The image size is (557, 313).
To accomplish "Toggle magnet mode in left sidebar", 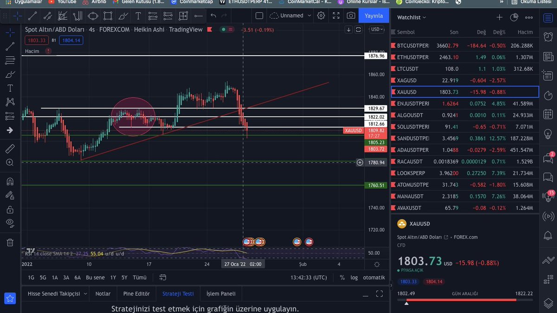I will [x=10, y=181].
